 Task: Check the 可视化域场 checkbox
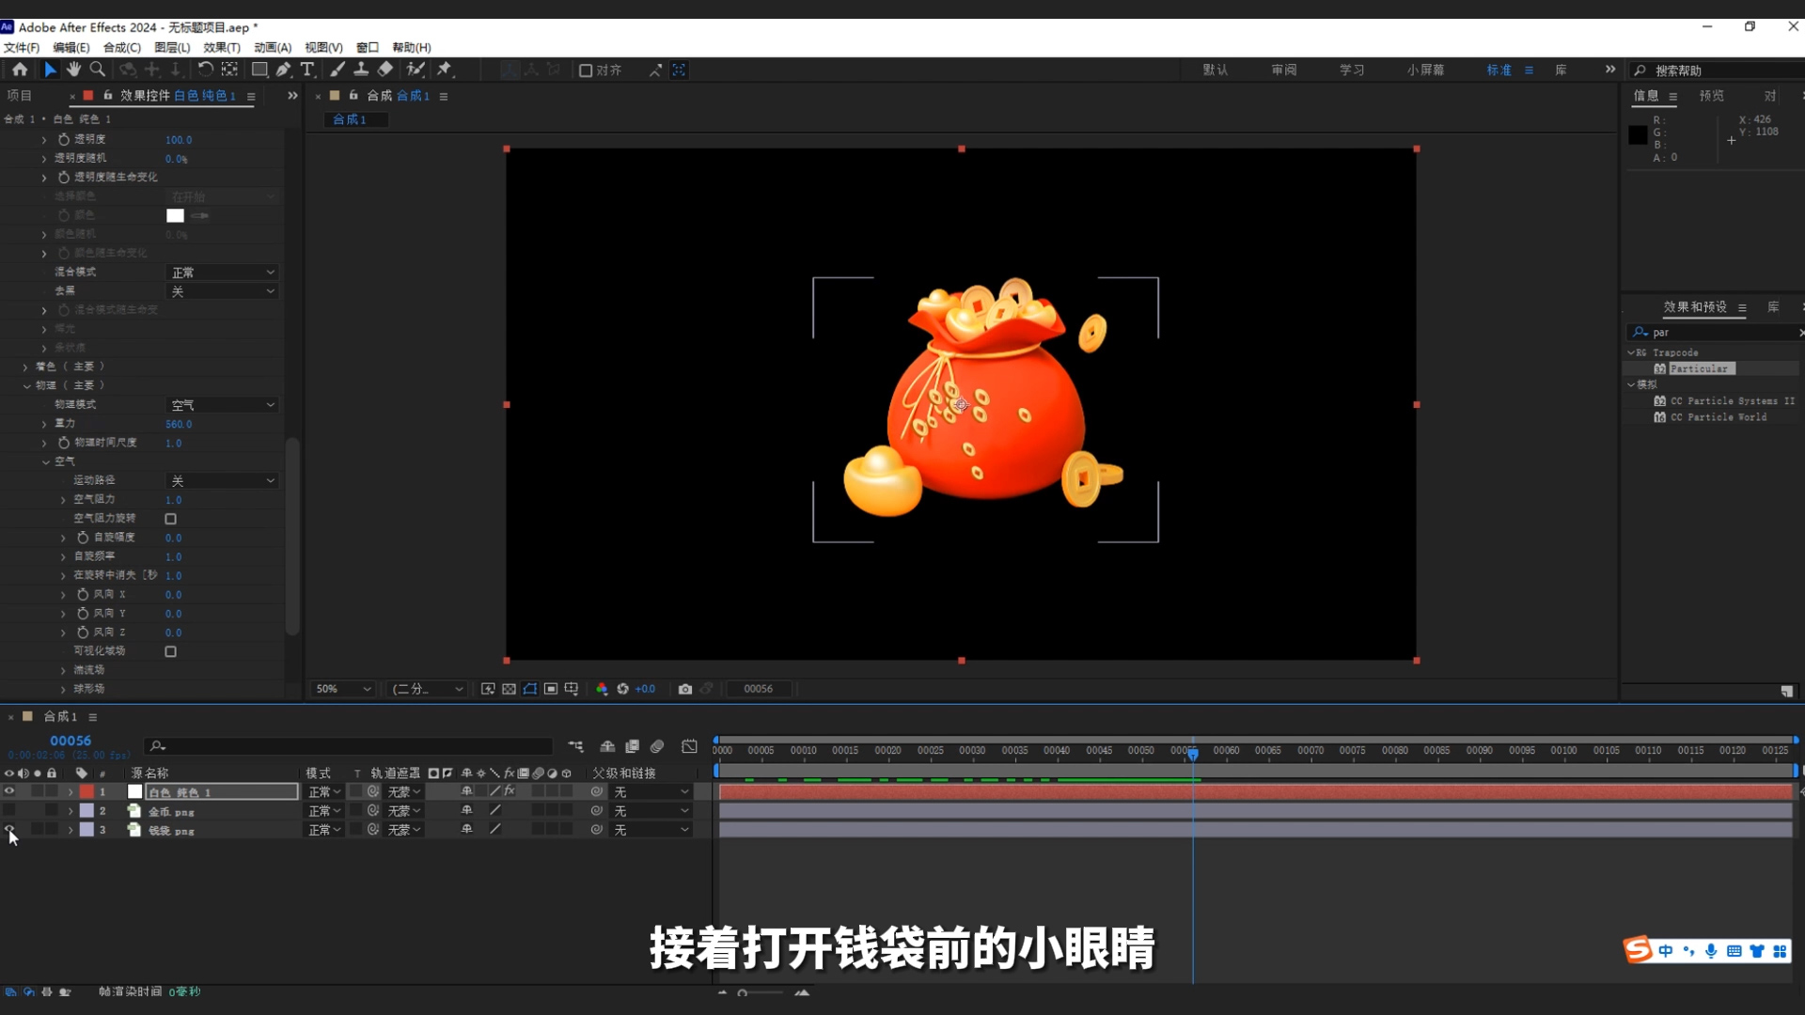pos(170,650)
